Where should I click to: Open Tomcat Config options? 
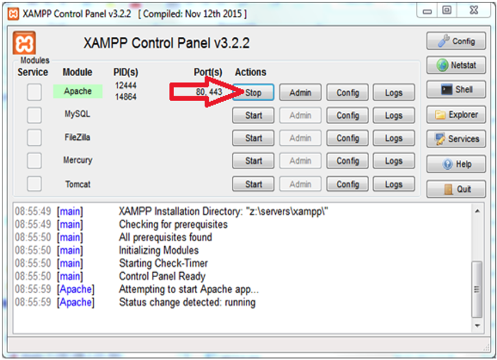[x=347, y=184]
